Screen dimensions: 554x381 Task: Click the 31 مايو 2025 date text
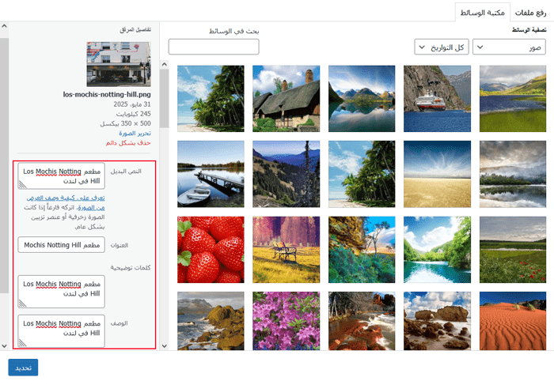click(x=132, y=104)
